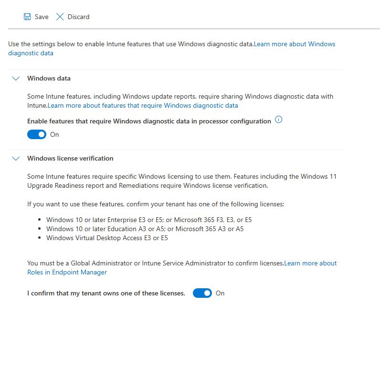Image resolution: width=380 pixels, height=365 pixels.
Task: Click 'Enable features that require Windows diagnostic data' label
Action: (x=149, y=121)
